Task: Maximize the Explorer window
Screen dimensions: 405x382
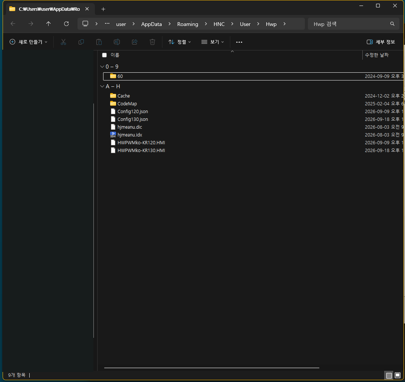Action: 378,6
